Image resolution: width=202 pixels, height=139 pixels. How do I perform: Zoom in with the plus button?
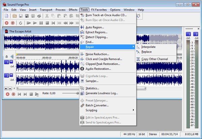tap(6, 88)
